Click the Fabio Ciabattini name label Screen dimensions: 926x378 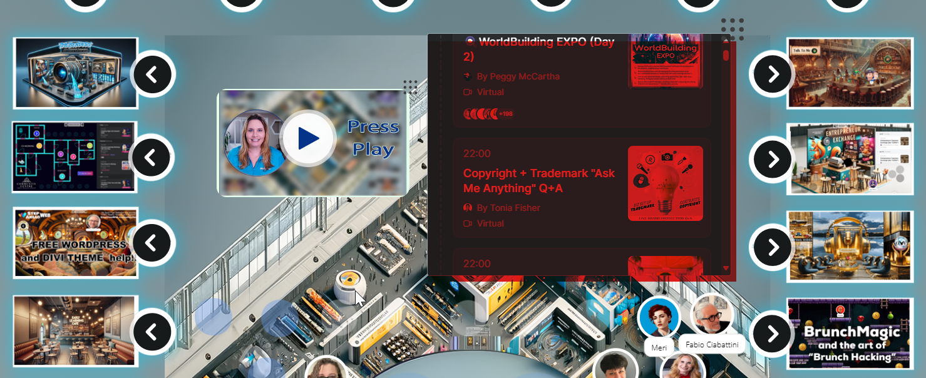tap(712, 345)
